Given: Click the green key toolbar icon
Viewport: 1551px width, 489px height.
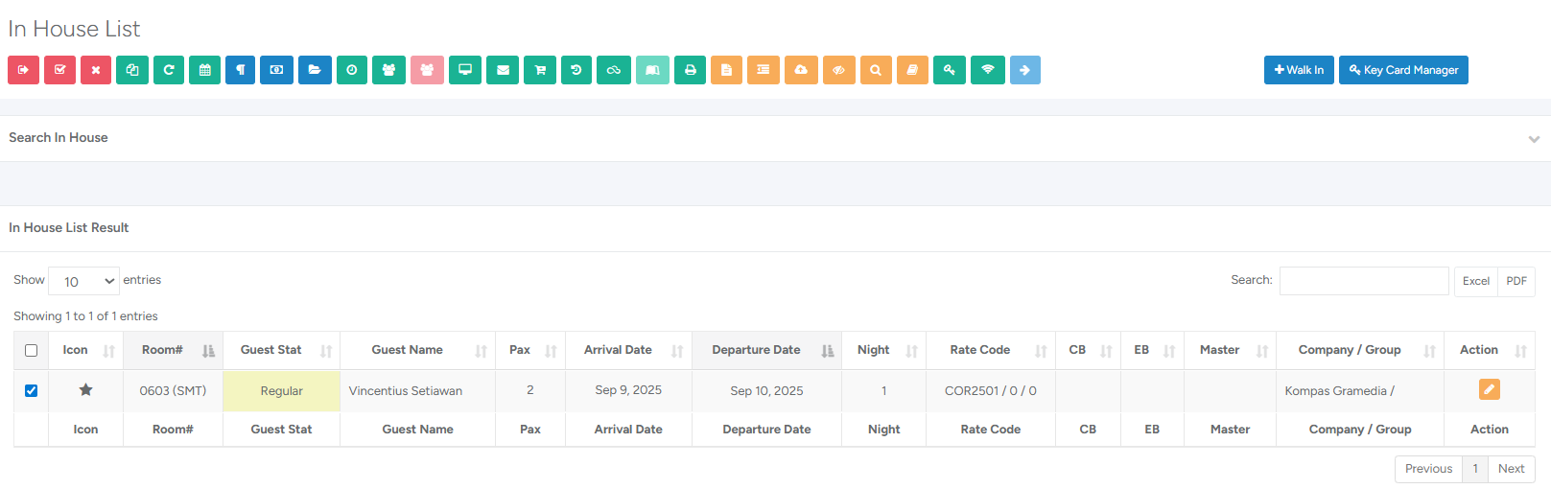Looking at the screenshot, I should (949, 70).
